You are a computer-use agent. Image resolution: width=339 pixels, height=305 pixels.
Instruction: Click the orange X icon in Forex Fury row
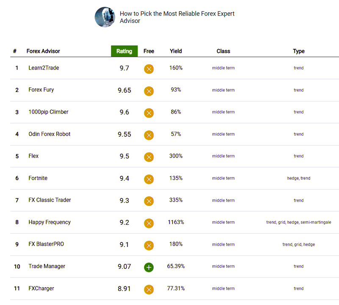(x=149, y=91)
